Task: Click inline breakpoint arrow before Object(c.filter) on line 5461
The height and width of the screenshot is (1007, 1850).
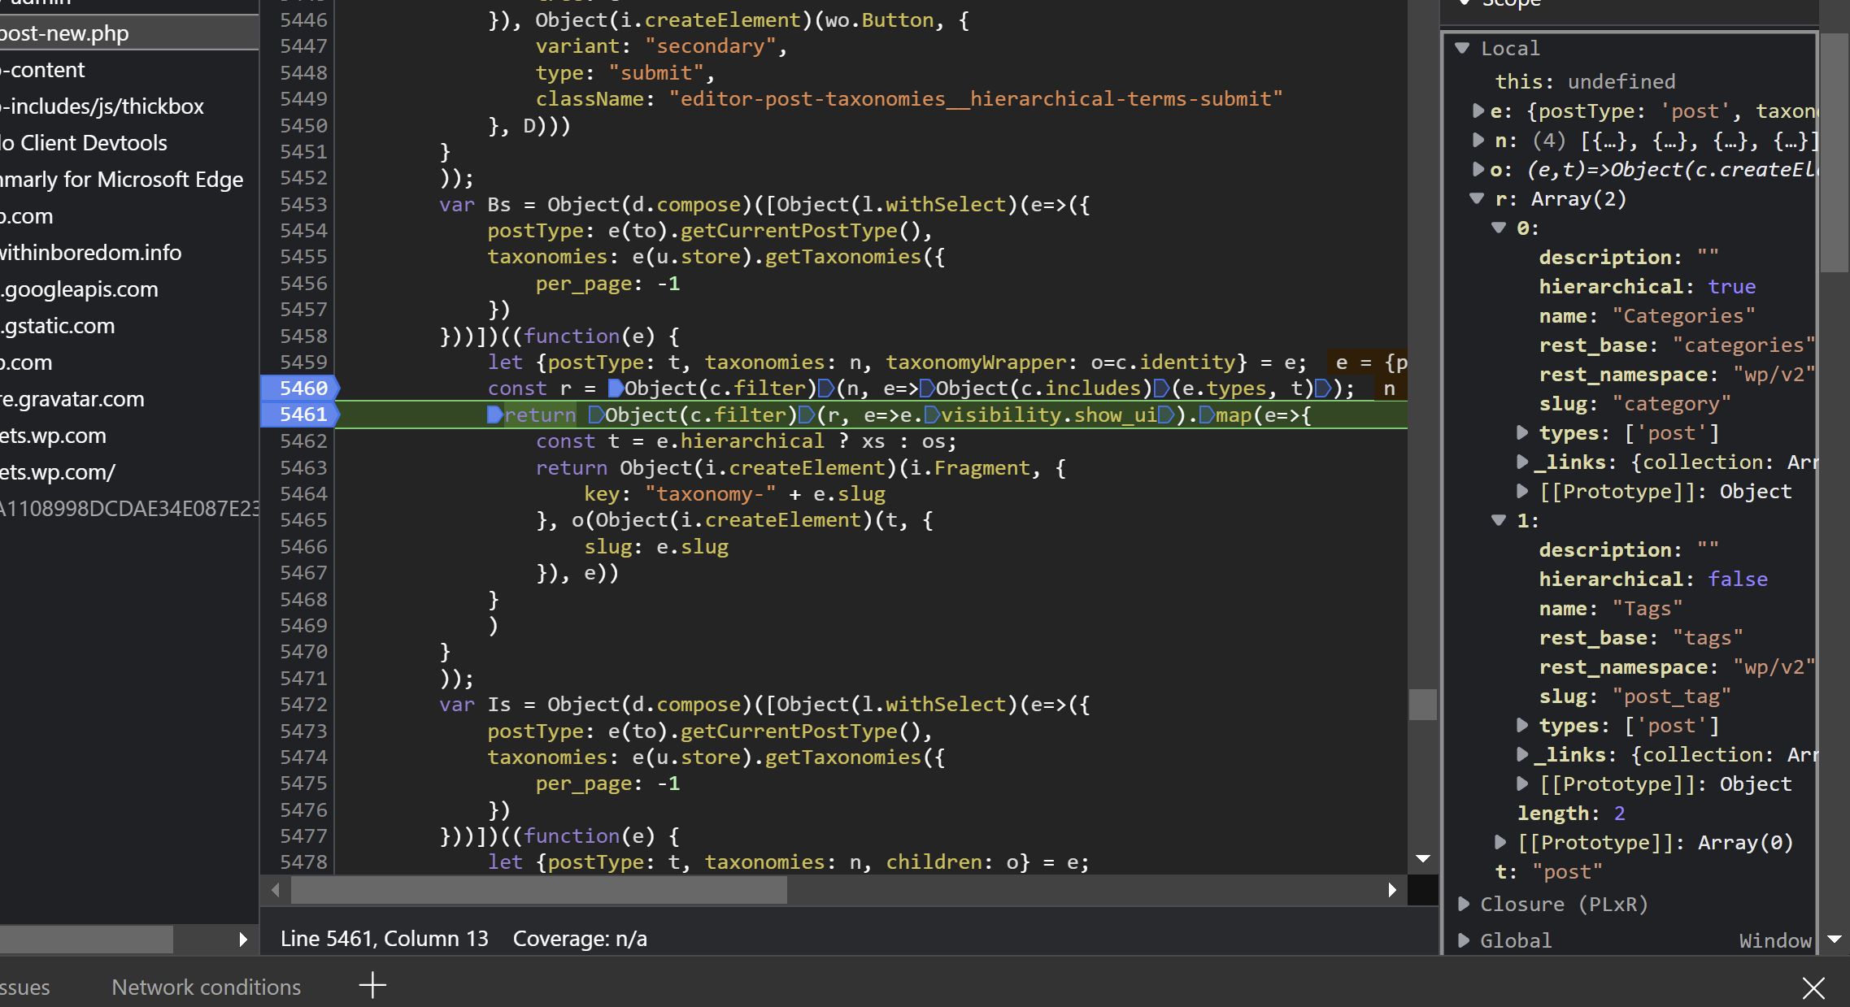Action: click(599, 415)
